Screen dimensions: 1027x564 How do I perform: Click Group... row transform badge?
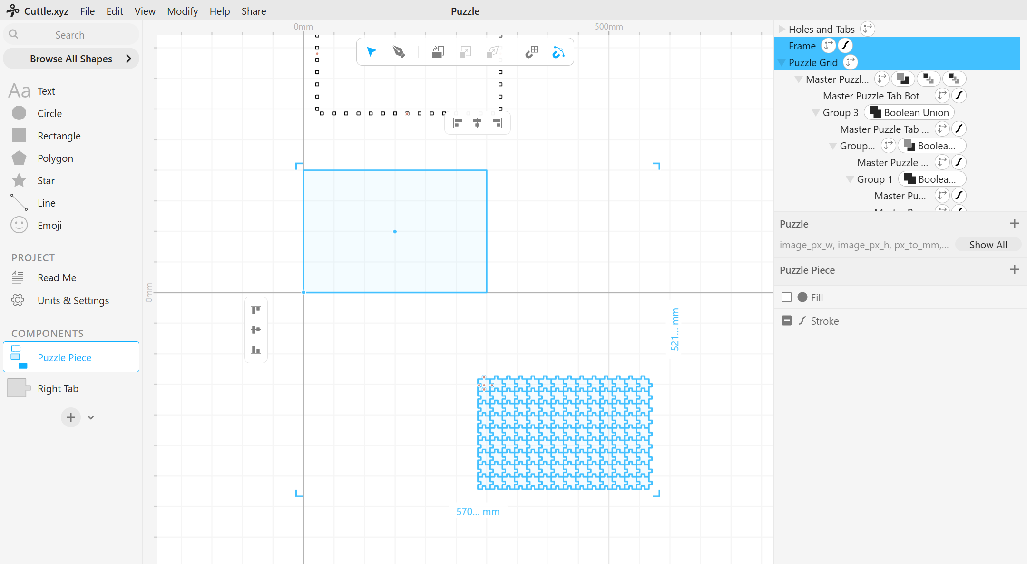[x=889, y=145]
